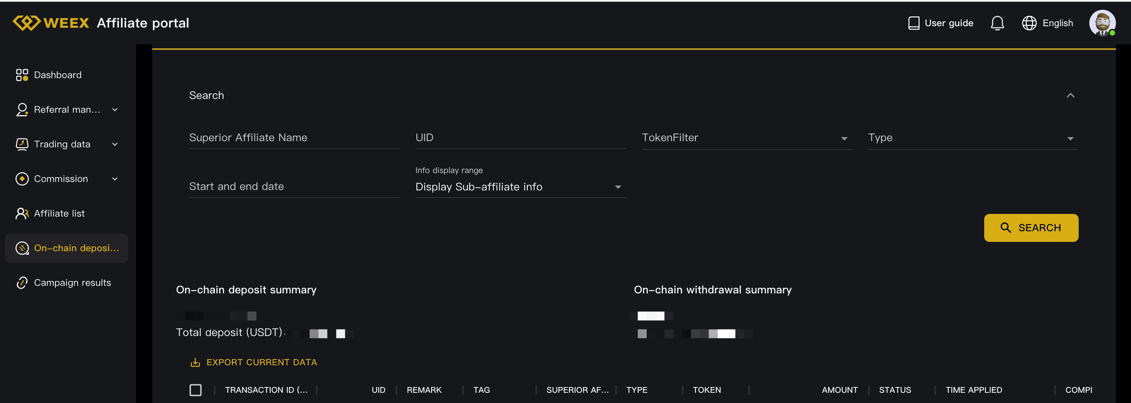Image resolution: width=1131 pixels, height=403 pixels.
Task: Open the user profile avatar
Action: click(x=1102, y=23)
